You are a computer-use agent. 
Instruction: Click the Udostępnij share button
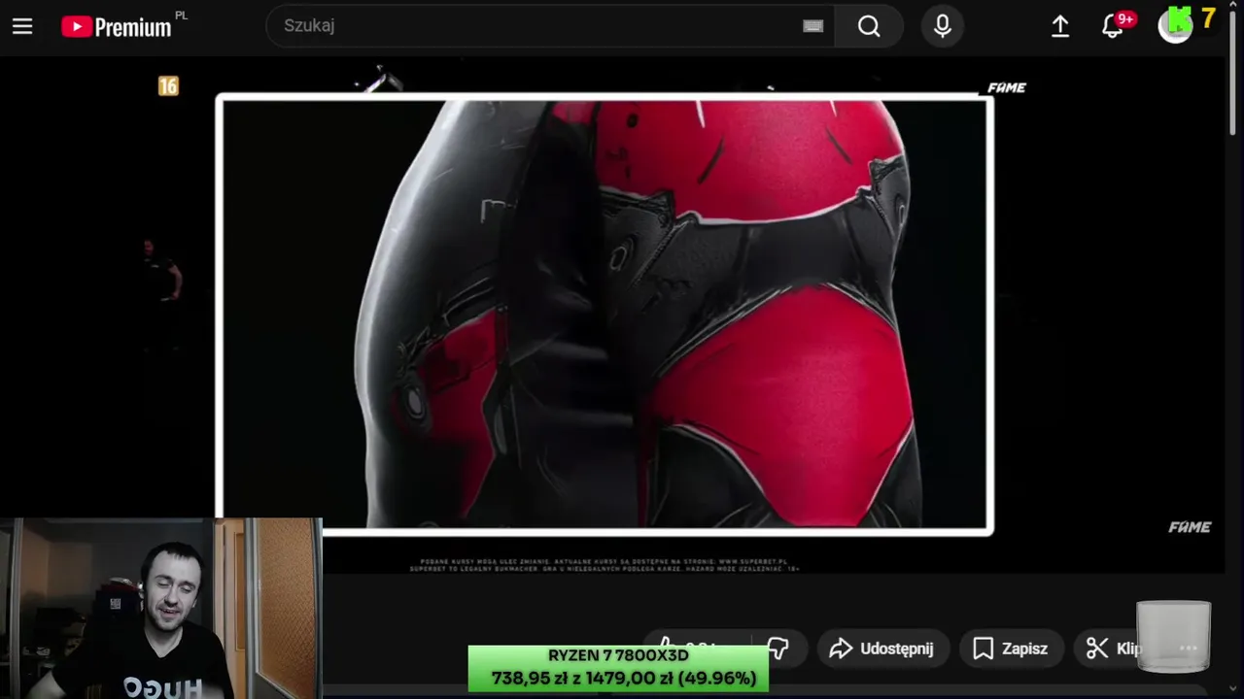(x=882, y=649)
